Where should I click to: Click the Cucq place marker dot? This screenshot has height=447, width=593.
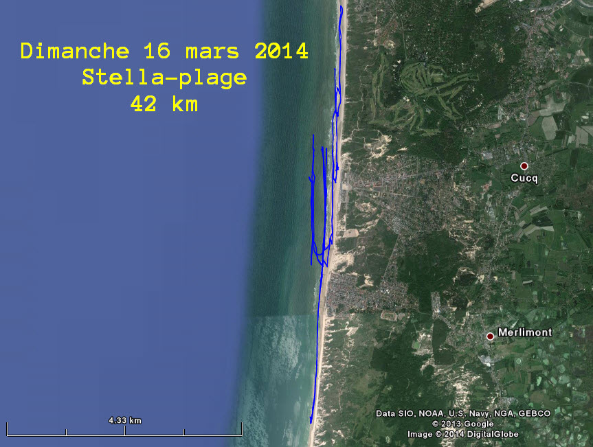(x=524, y=166)
